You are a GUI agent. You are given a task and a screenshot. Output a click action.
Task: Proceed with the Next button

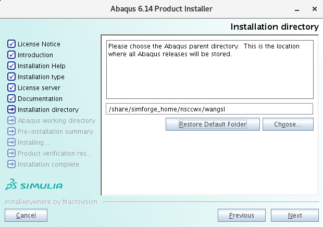click(295, 215)
